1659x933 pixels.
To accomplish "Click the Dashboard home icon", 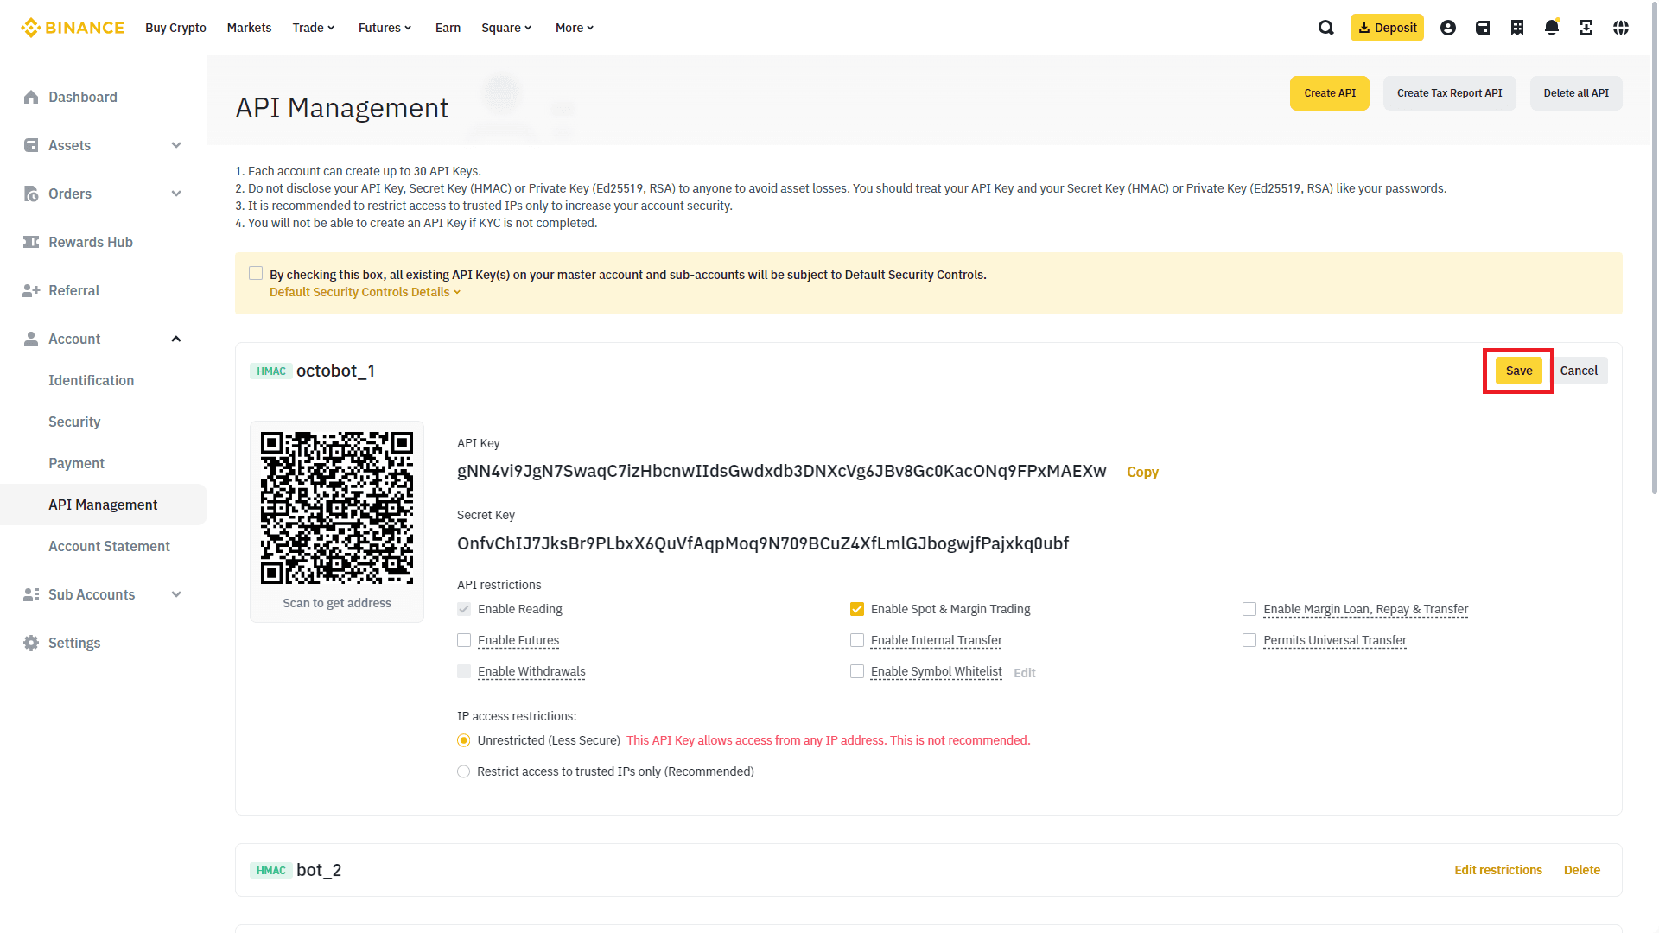I will [31, 97].
